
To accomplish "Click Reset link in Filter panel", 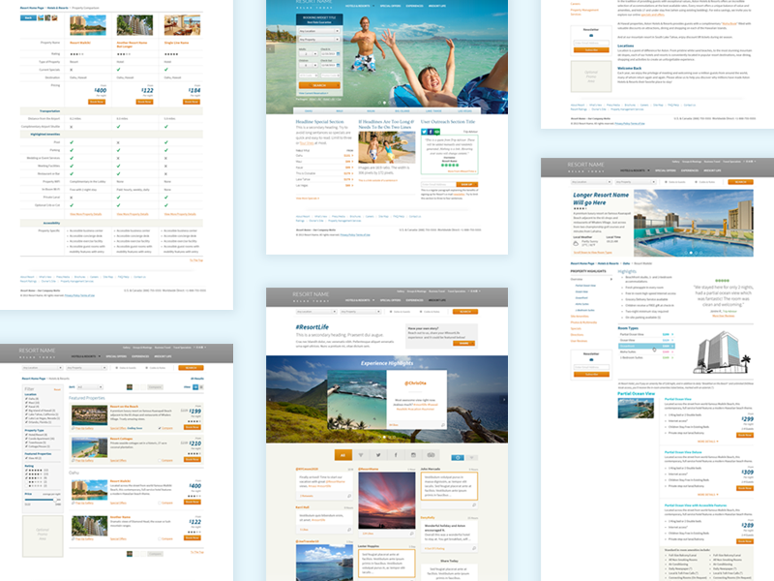I will 57,389.
